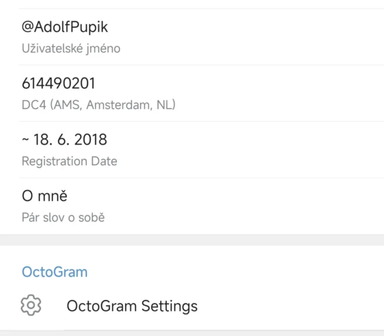The width and height of the screenshot is (384, 336).
Task: Click the blue OctoGram section header
Action: tap(55, 272)
